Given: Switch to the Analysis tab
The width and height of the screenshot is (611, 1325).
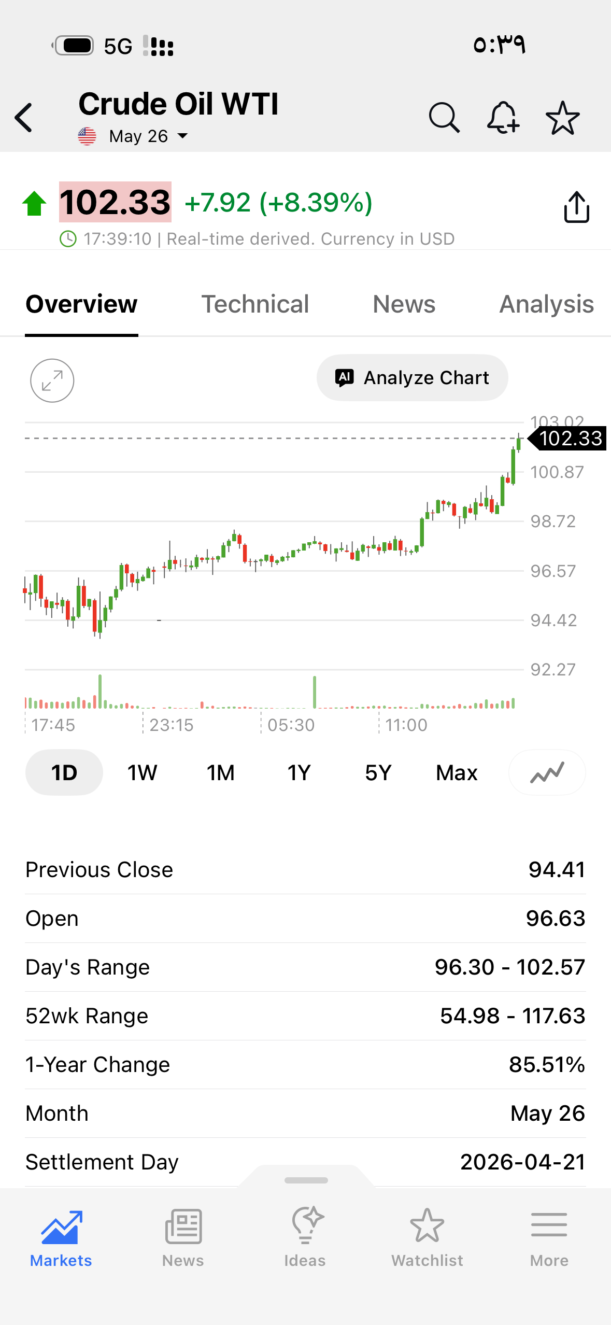Looking at the screenshot, I should [547, 304].
